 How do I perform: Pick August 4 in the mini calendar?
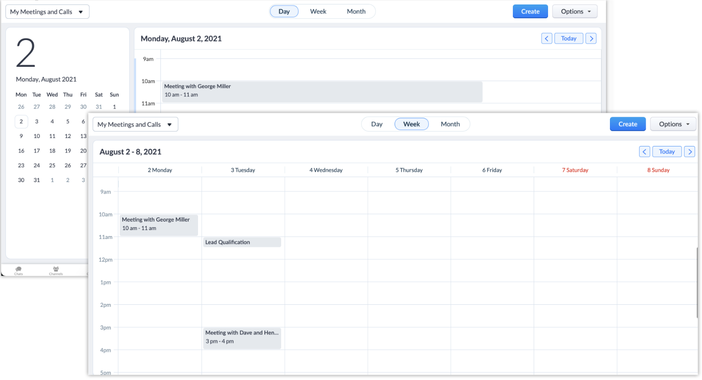(x=52, y=121)
